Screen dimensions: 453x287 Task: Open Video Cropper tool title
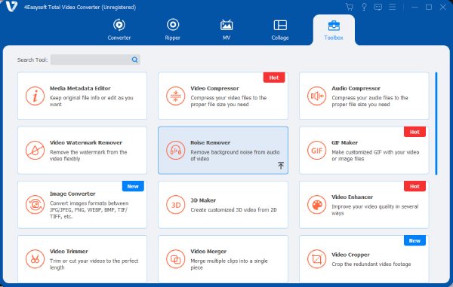click(x=350, y=255)
